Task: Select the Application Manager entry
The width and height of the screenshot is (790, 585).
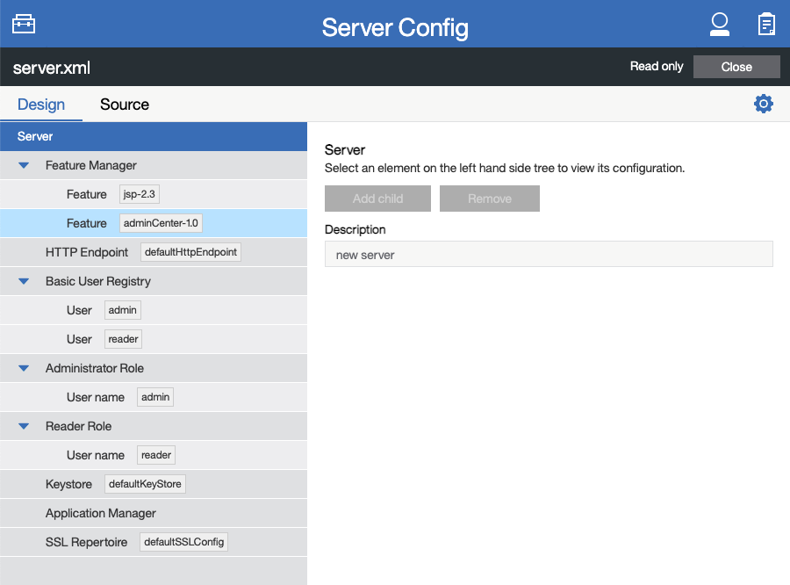Action: (x=99, y=512)
